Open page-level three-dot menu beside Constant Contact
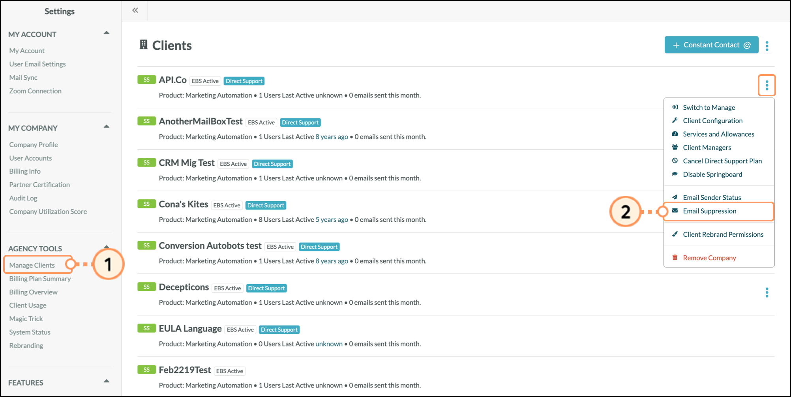791x397 pixels. (767, 46)
